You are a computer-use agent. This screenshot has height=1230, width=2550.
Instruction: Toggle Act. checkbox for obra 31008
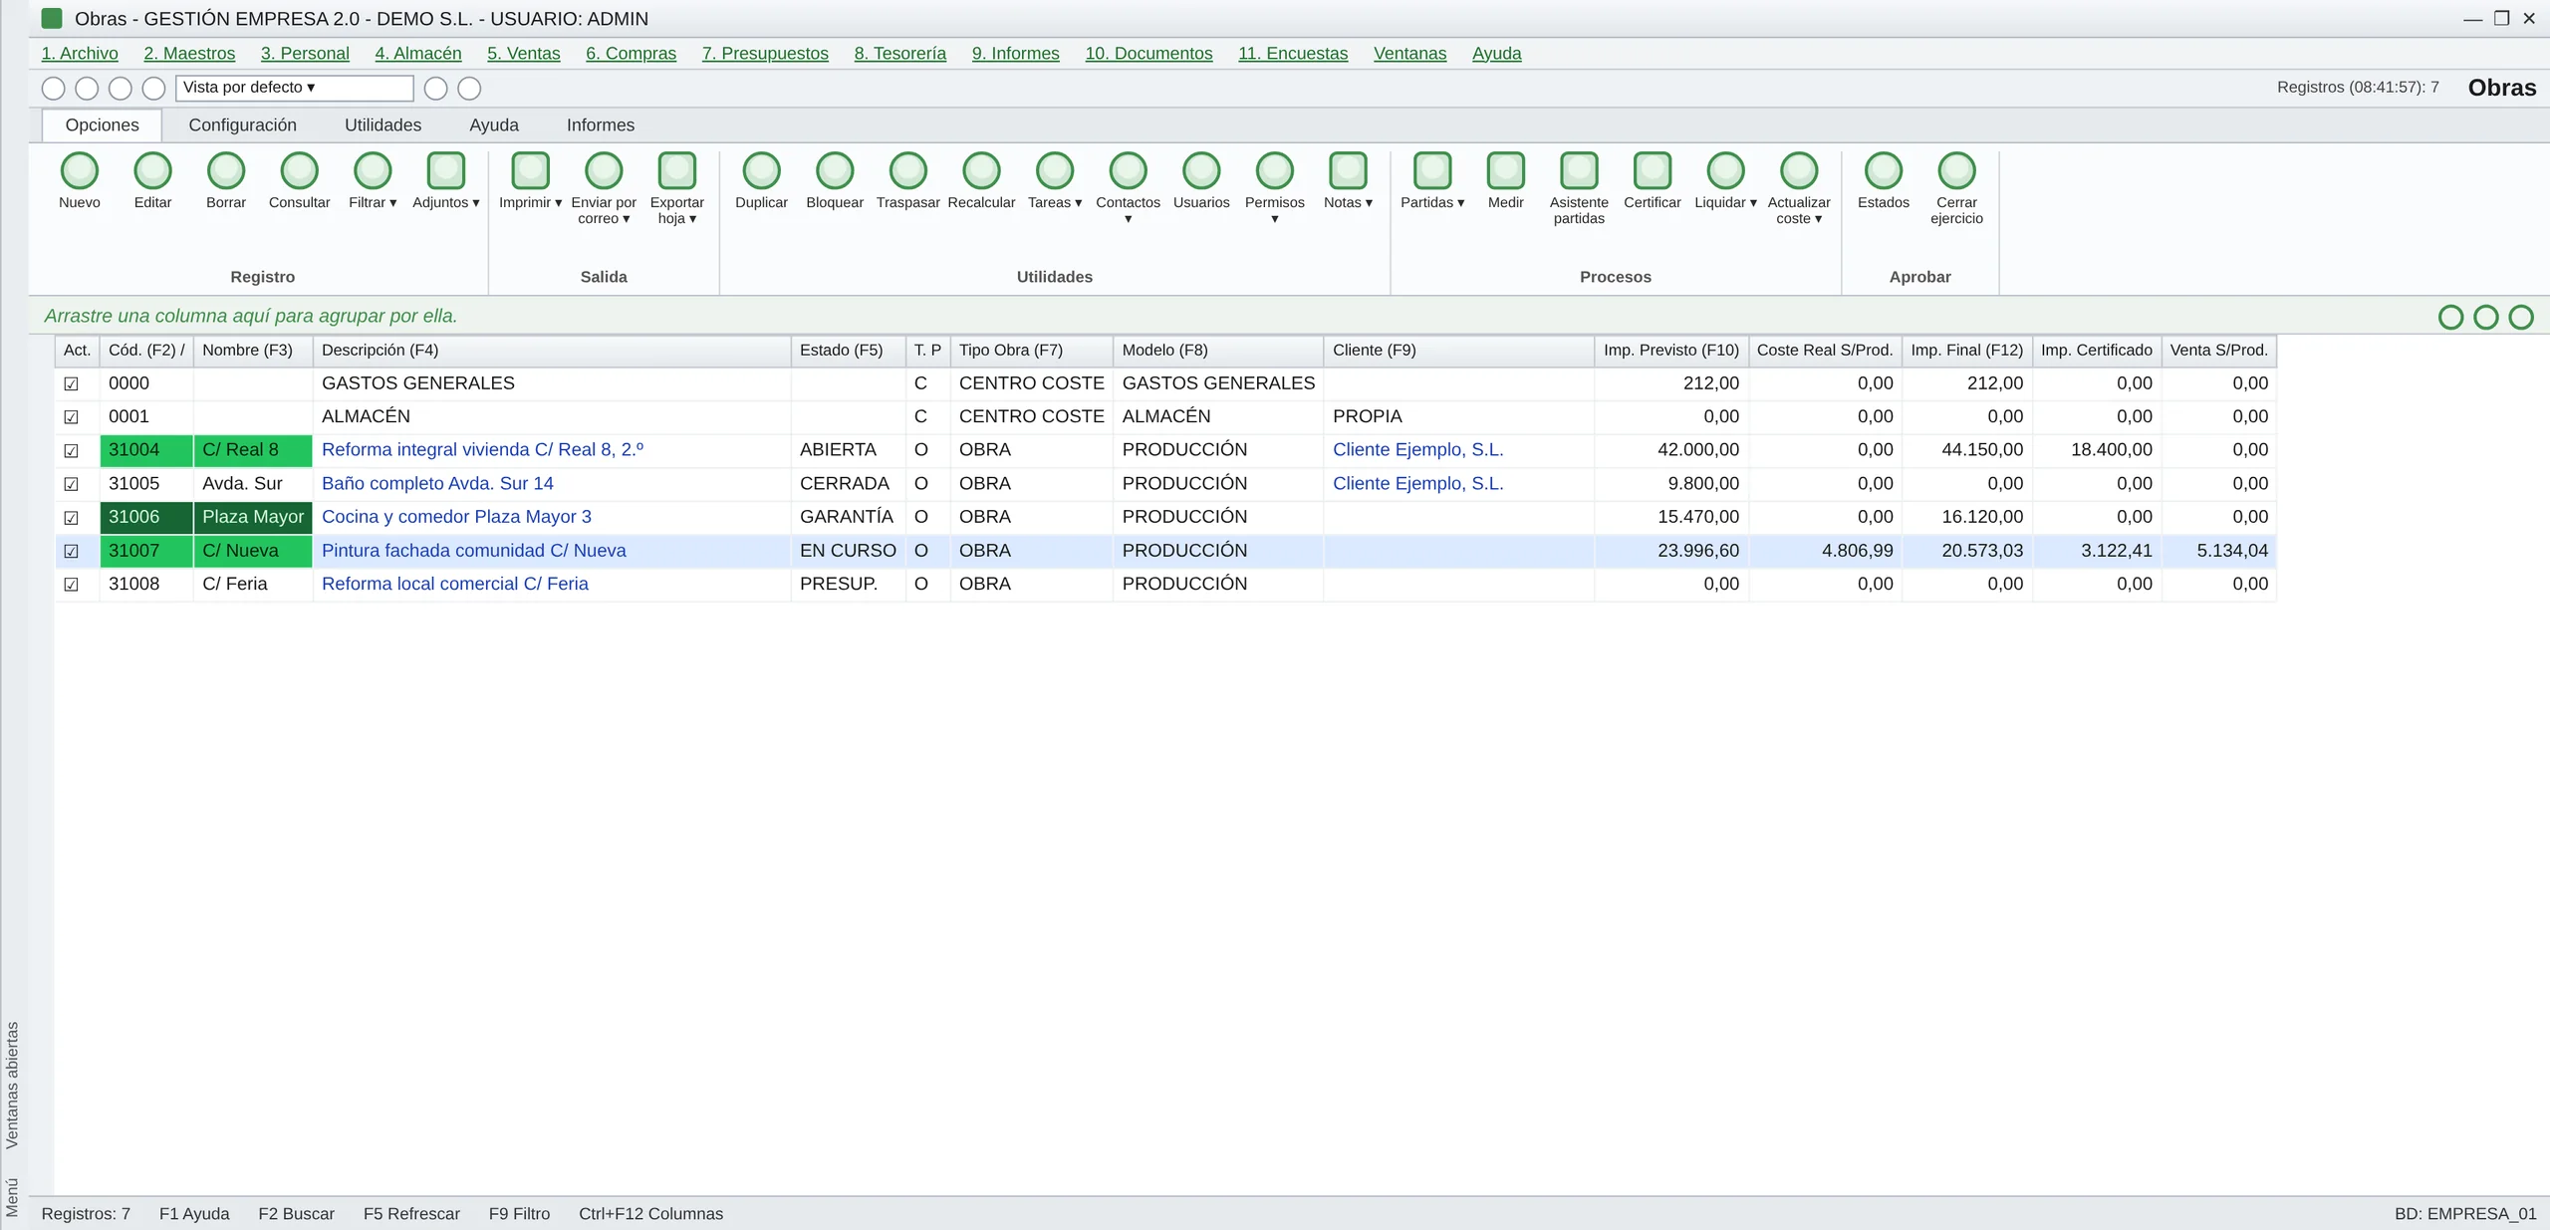pyautogui.click(x=71, y=585)
